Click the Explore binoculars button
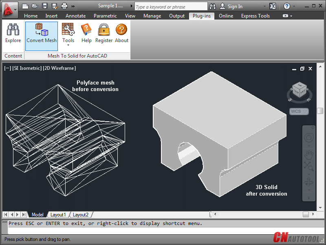 (x=13, y=33)
